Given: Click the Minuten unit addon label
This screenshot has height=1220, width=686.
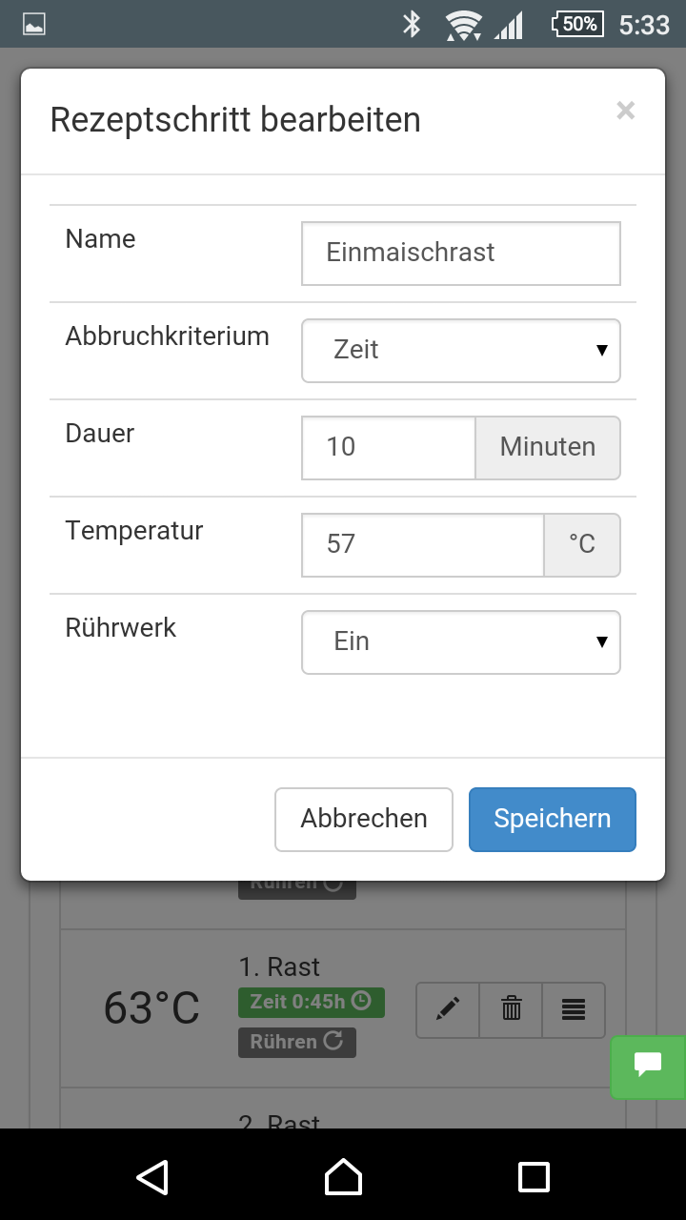Looking at the screenshot, I should pyautogui.click(x=548, y=447).
